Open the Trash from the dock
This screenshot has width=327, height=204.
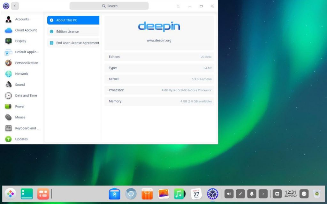pyautogui.click(x=317, y=194)
